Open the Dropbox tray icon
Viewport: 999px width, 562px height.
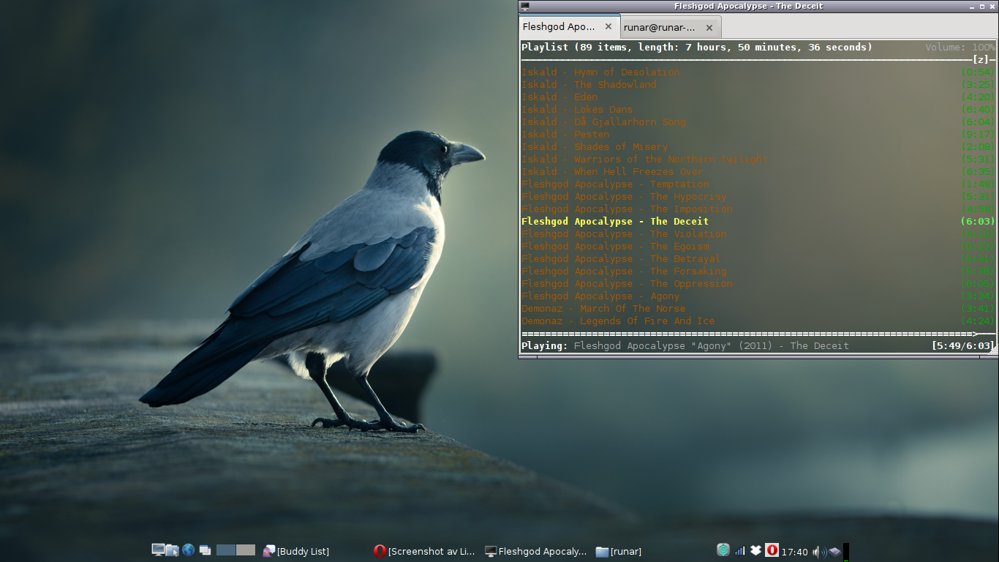click(756, 550)
